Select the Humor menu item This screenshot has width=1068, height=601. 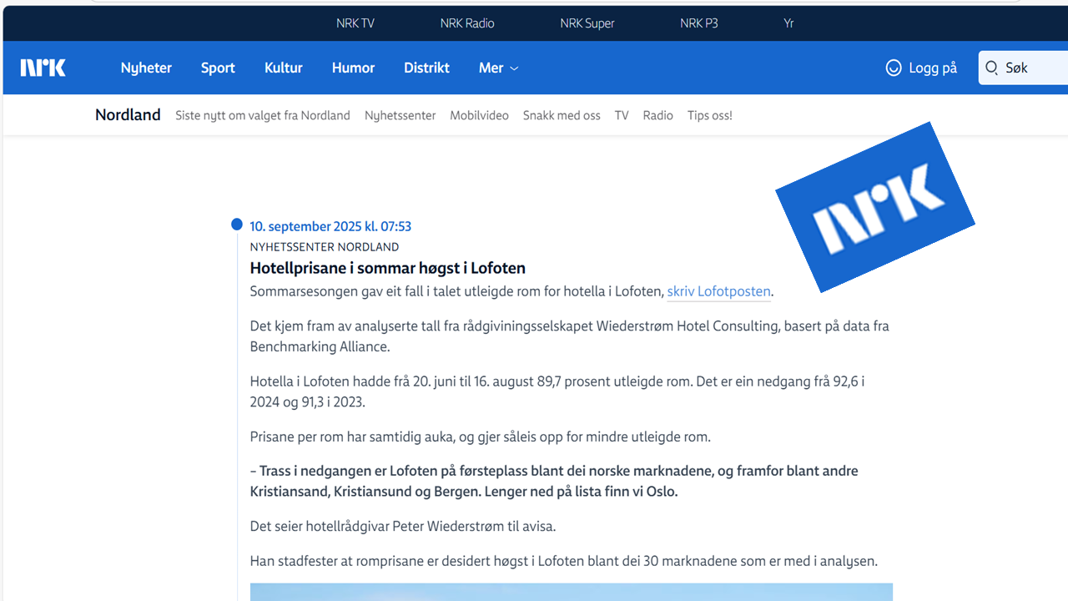coord(353,68)
